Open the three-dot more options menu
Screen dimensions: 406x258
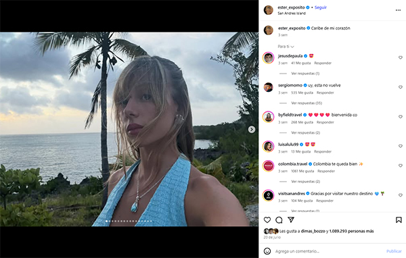pyautogui.click(x=398, y=10)
